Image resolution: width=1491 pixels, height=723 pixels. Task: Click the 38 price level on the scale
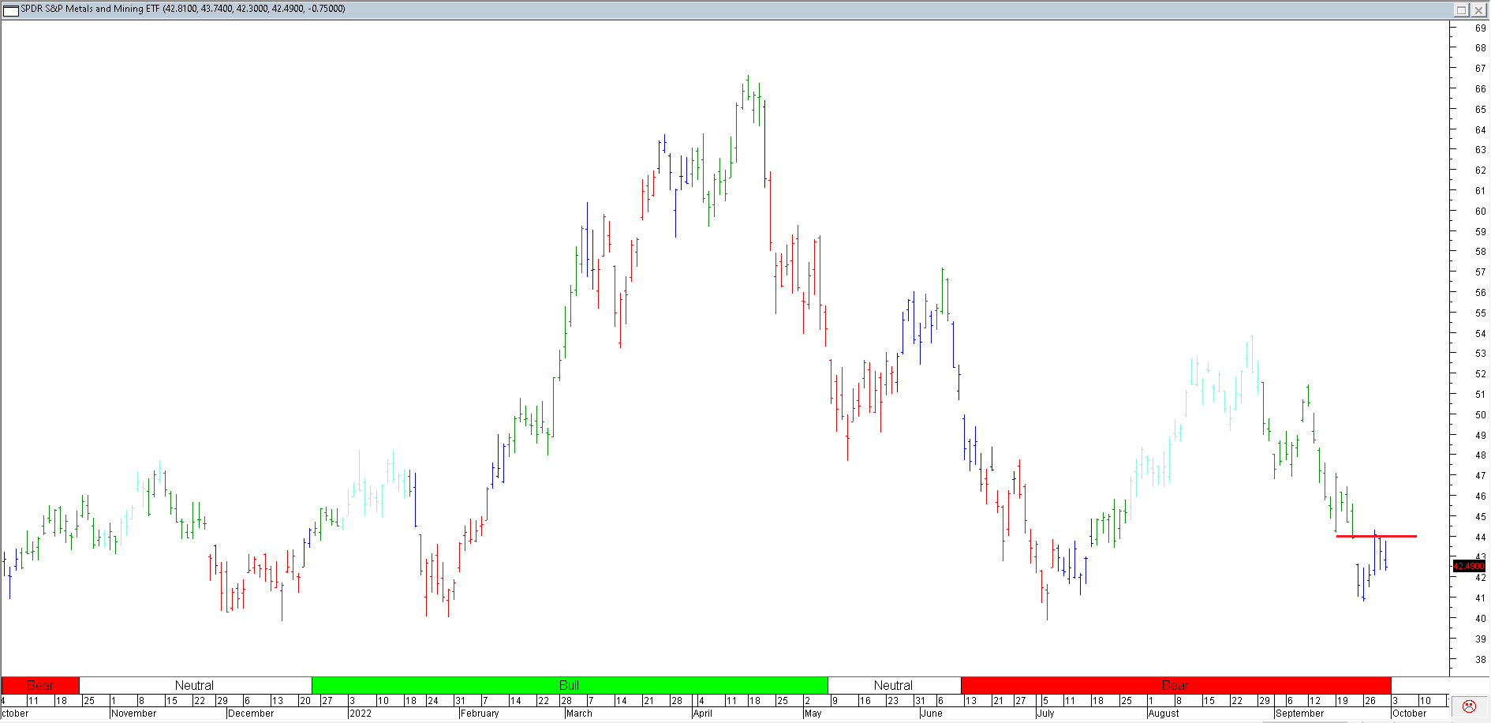click(1480, 660)
